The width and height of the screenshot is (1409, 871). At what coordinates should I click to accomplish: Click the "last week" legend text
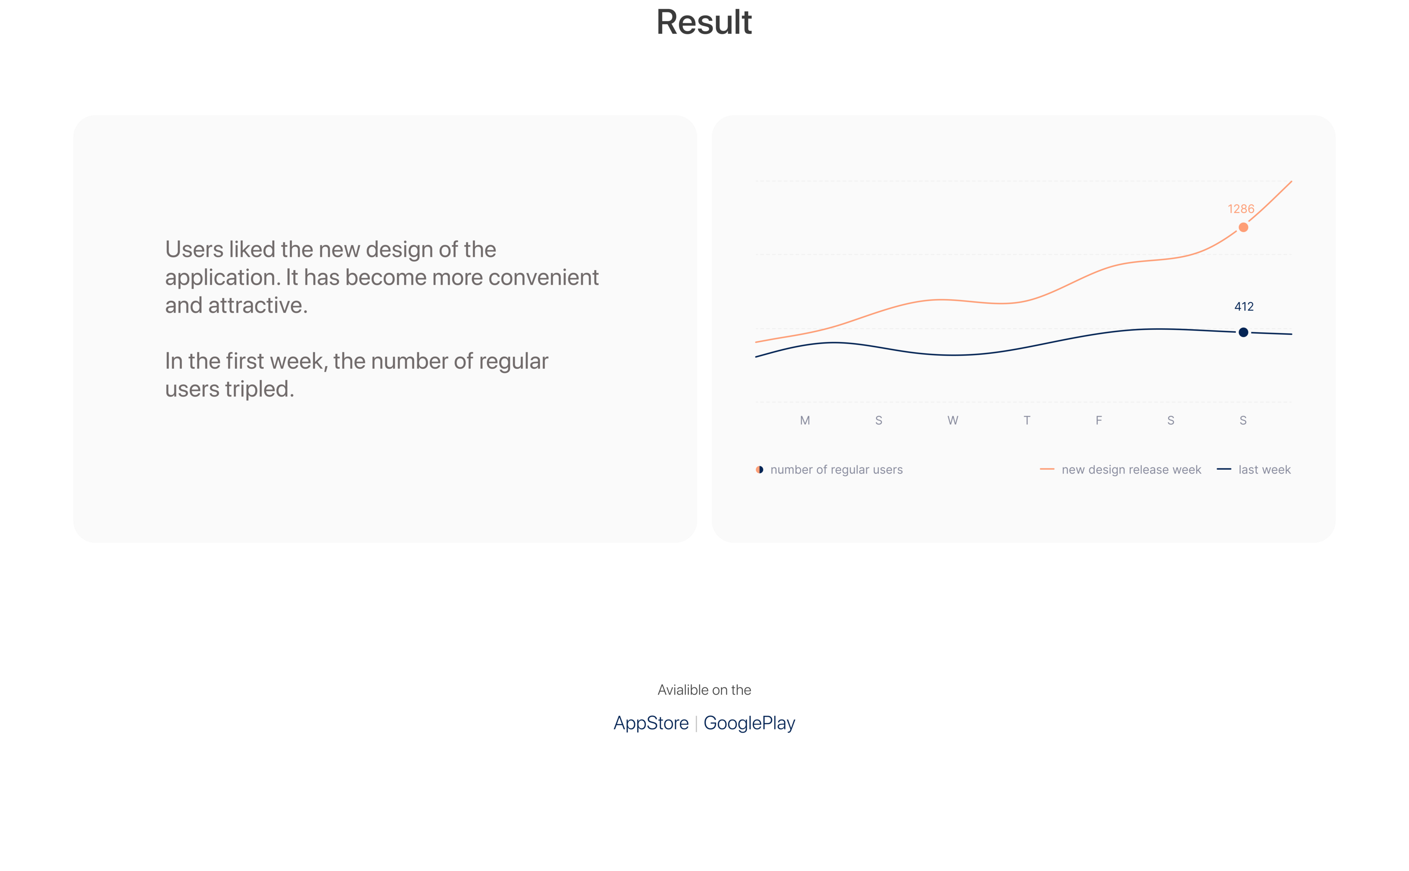(x=1264, y=470)
